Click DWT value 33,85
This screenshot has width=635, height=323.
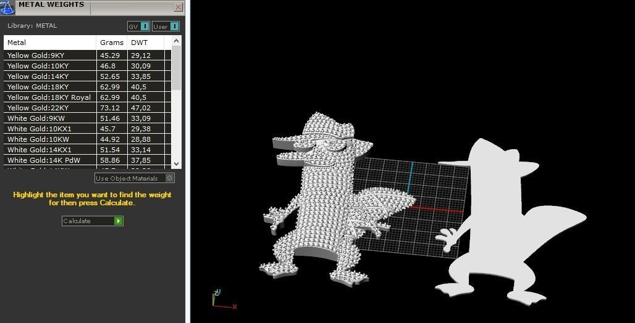140,76
